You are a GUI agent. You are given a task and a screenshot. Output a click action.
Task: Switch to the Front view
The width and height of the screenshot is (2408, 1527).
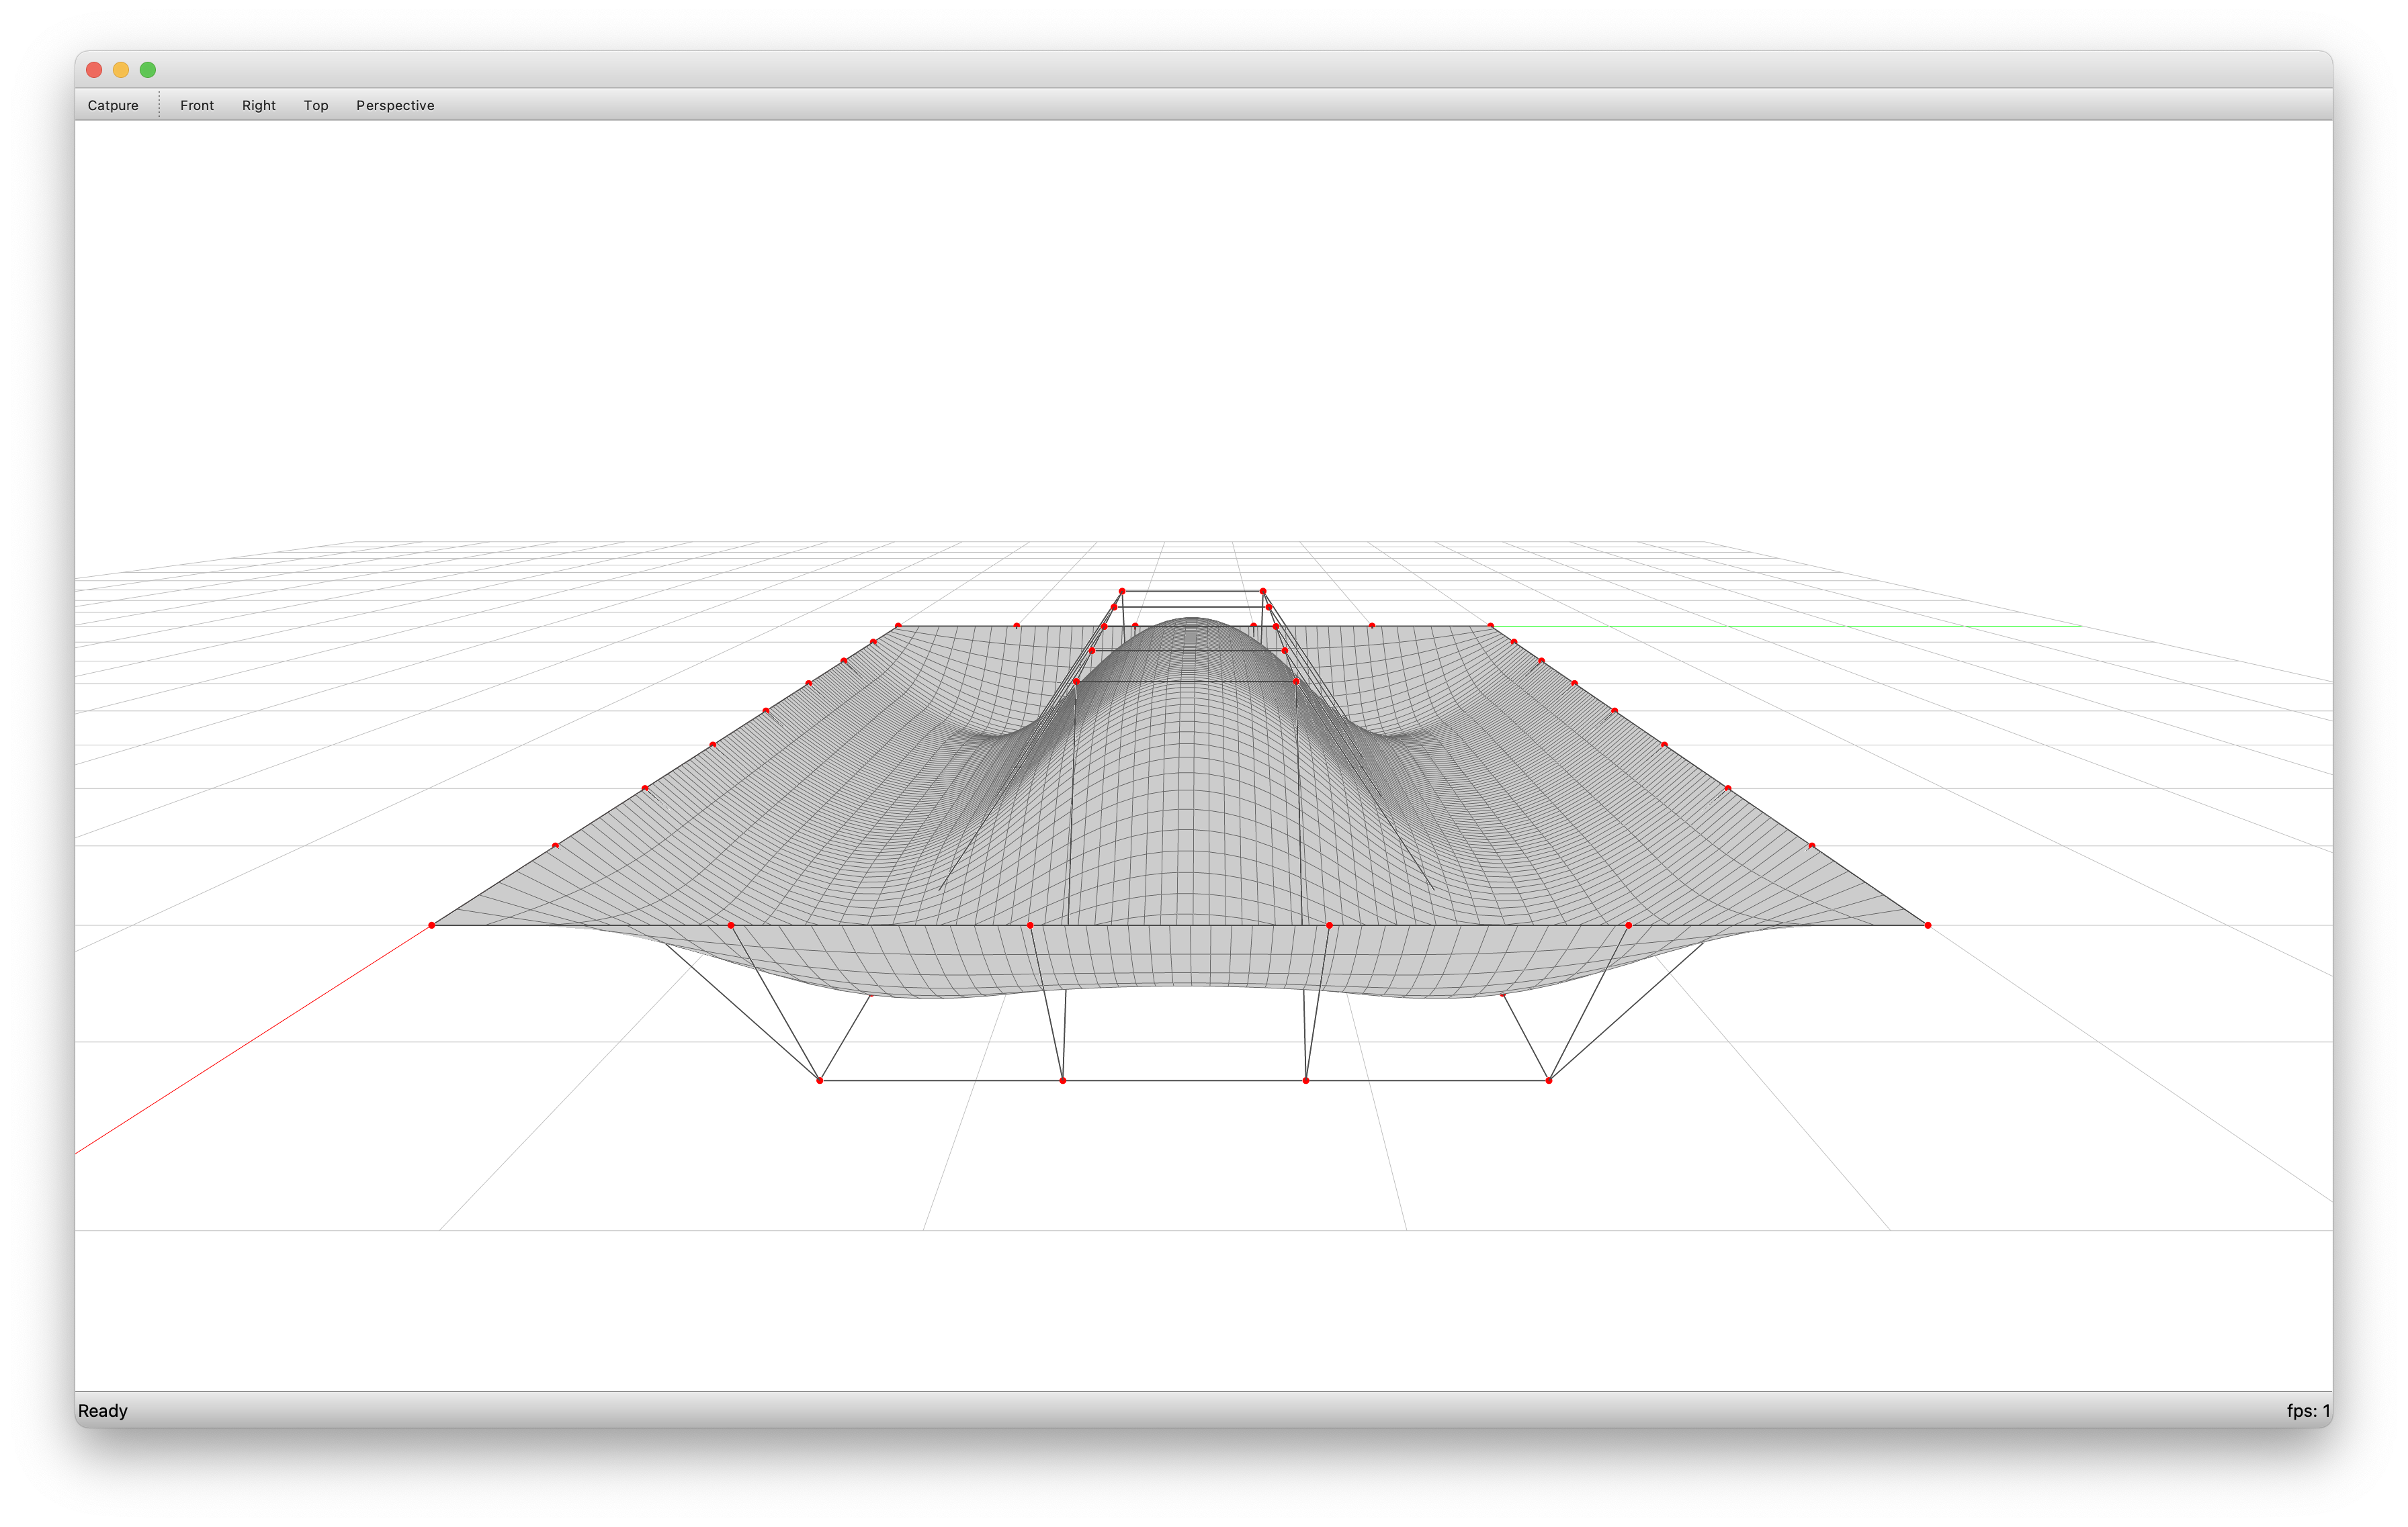click(x=197, y=105)
